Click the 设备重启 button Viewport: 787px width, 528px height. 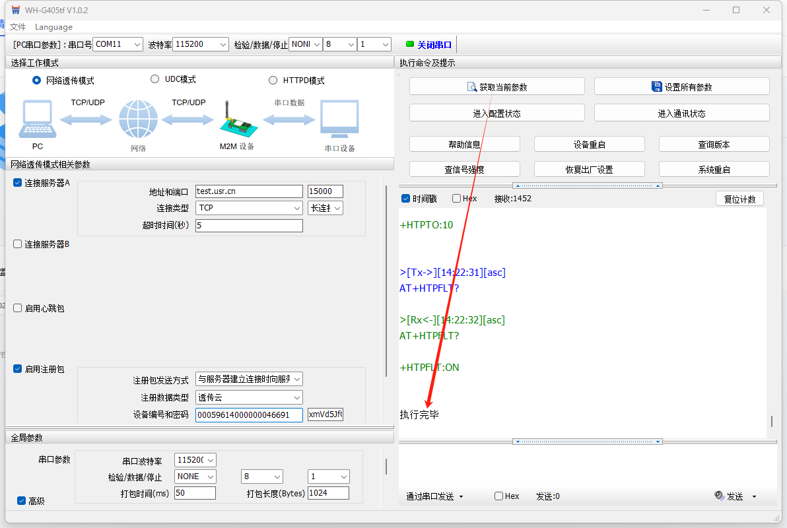point(589,145)
